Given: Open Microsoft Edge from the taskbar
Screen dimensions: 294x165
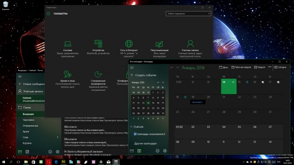Looking at the screenshot, I should coord(56,162).
